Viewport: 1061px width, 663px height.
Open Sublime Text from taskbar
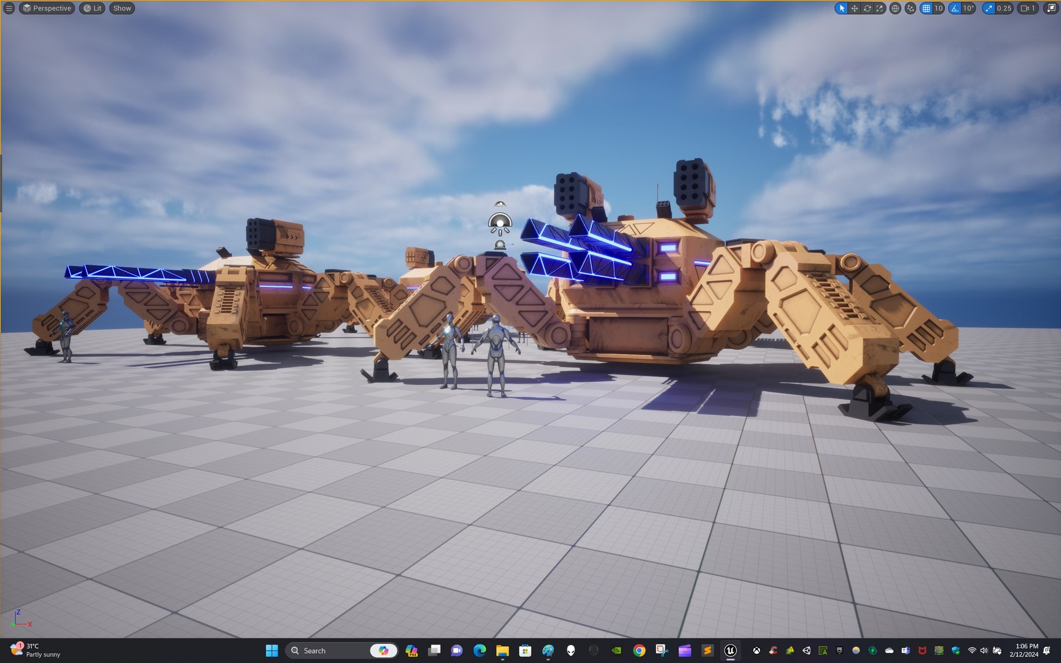pos(707,650)
